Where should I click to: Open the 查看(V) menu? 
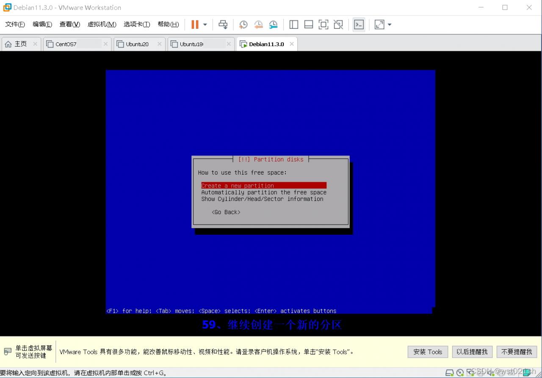pos(70,24)
